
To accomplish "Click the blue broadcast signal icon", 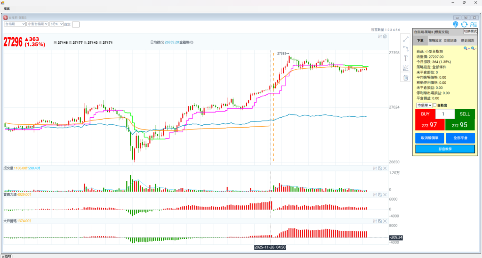I will tap(455, 24).
